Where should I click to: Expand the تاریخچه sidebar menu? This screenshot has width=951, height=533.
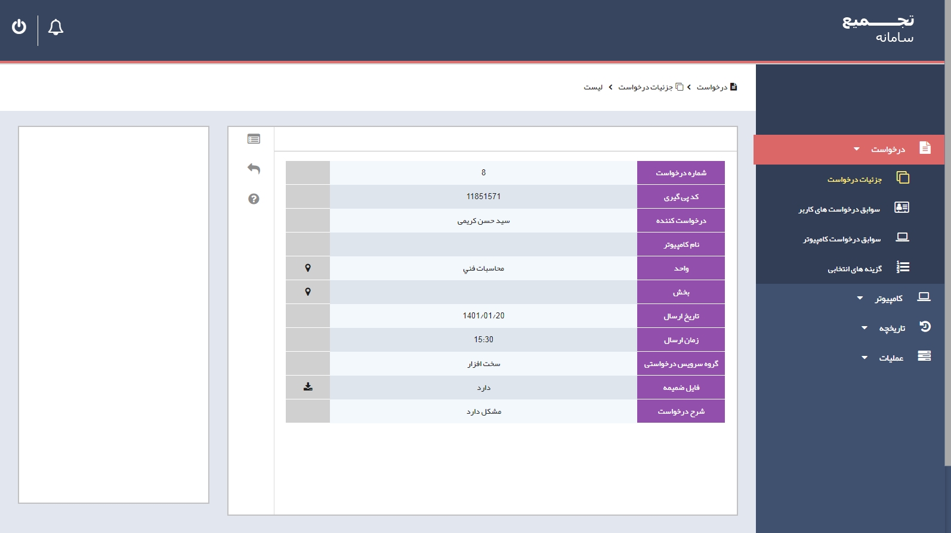point(891,328)
